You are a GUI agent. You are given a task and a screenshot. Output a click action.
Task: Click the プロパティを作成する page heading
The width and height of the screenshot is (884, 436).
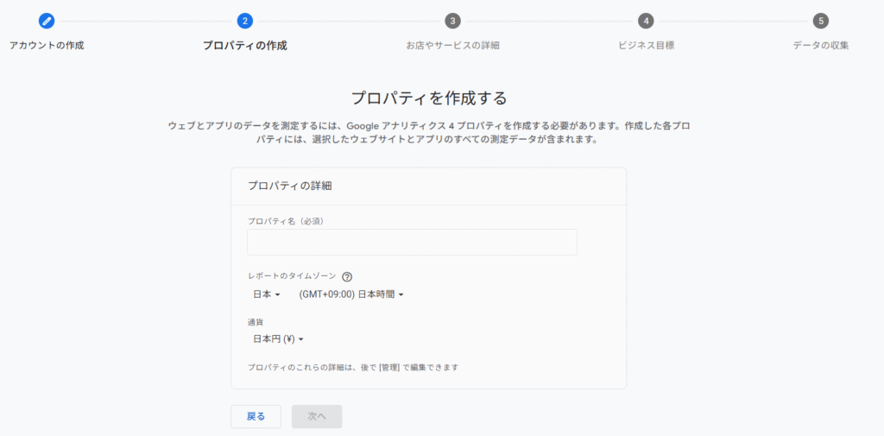click(428, 97)
